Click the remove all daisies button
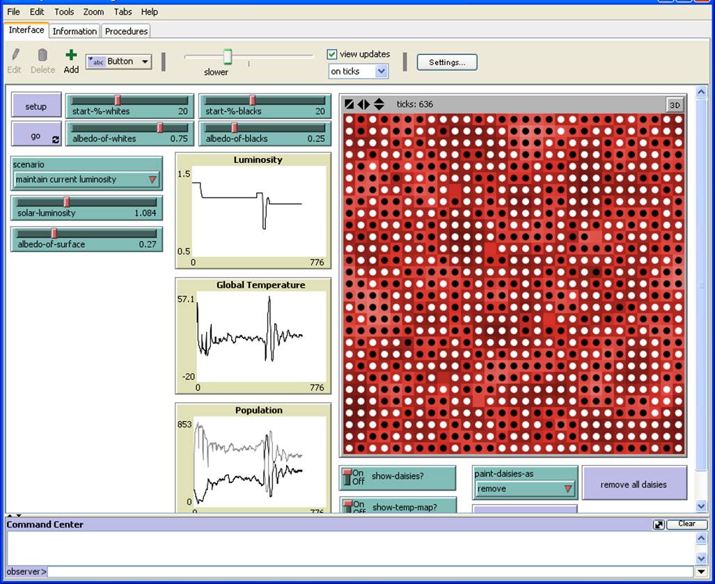This screenshot has height=584, width=715. pyautogui.click(x=634, y=484)
